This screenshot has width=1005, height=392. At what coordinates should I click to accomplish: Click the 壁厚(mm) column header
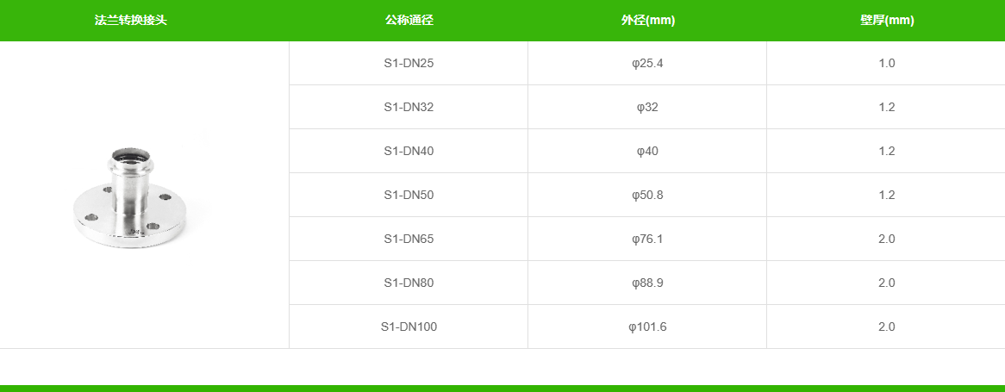point(886,21)
